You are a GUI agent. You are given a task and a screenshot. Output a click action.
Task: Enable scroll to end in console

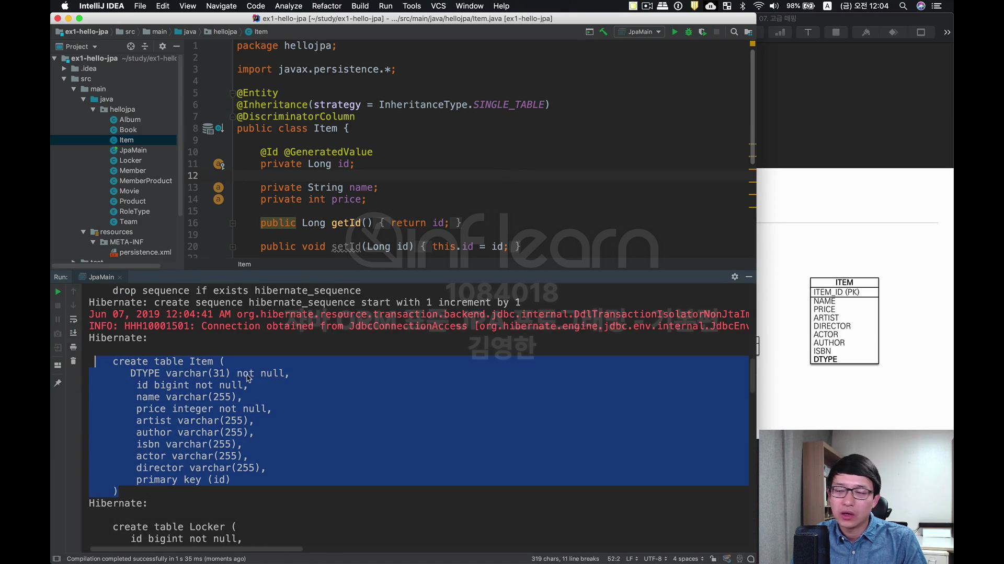click(73, 333)
